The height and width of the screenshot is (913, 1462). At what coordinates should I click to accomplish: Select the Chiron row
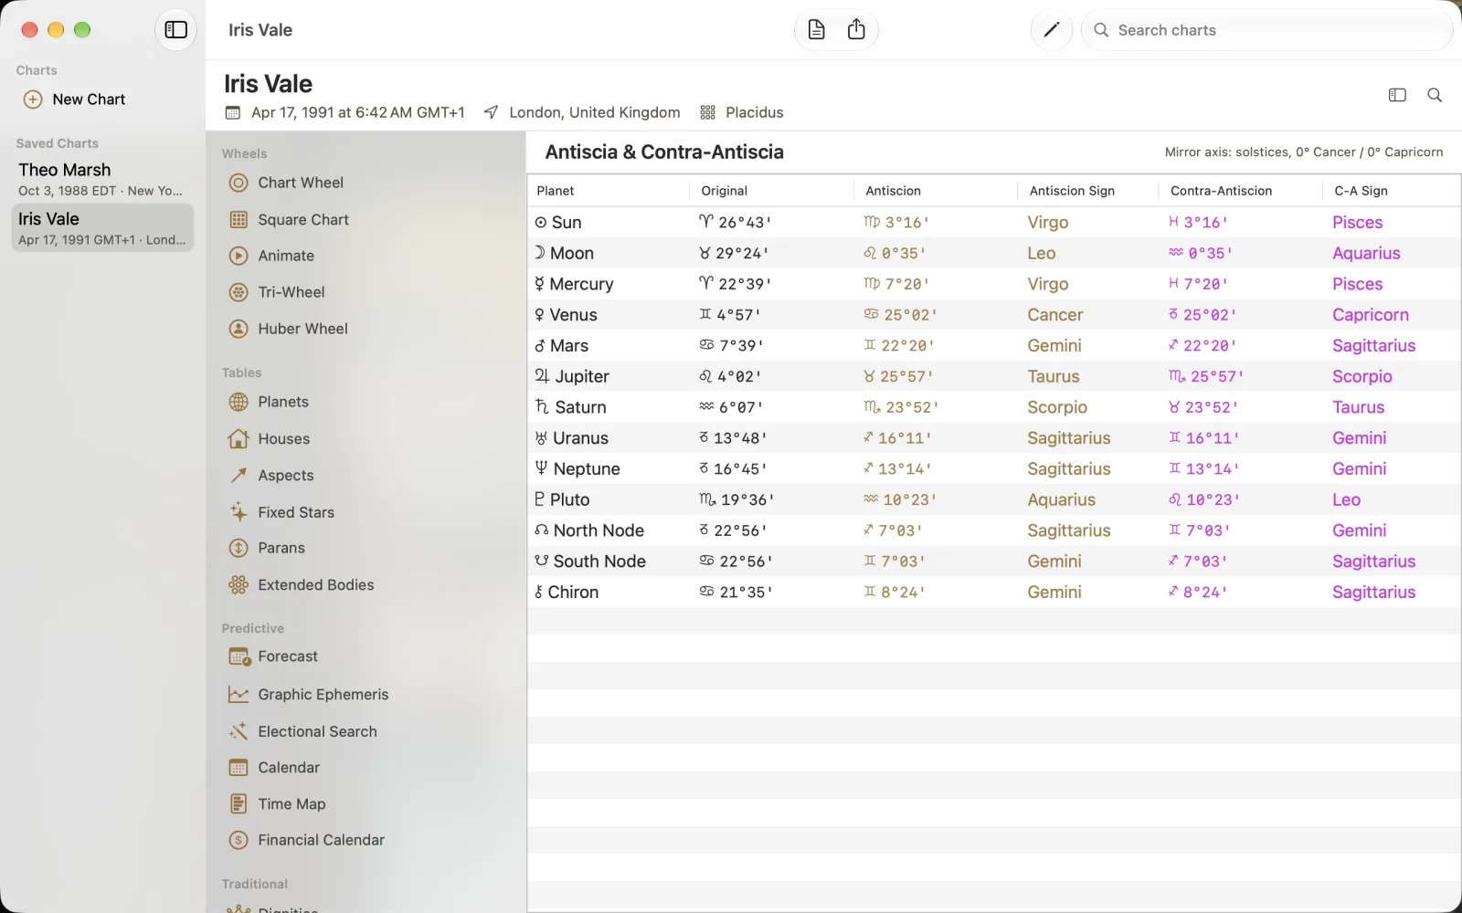(994, 592)
